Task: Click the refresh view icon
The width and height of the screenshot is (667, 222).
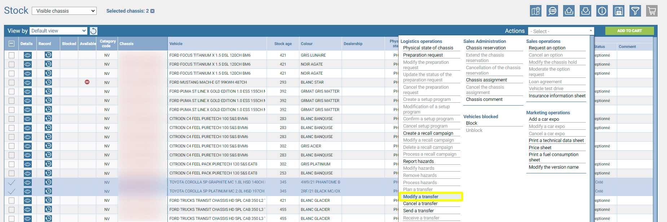Action: [x=93, y=31]
